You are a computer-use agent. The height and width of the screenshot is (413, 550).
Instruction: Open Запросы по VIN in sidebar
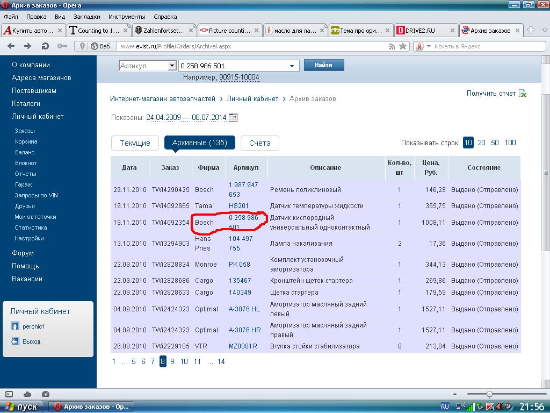tap(36, 195)
